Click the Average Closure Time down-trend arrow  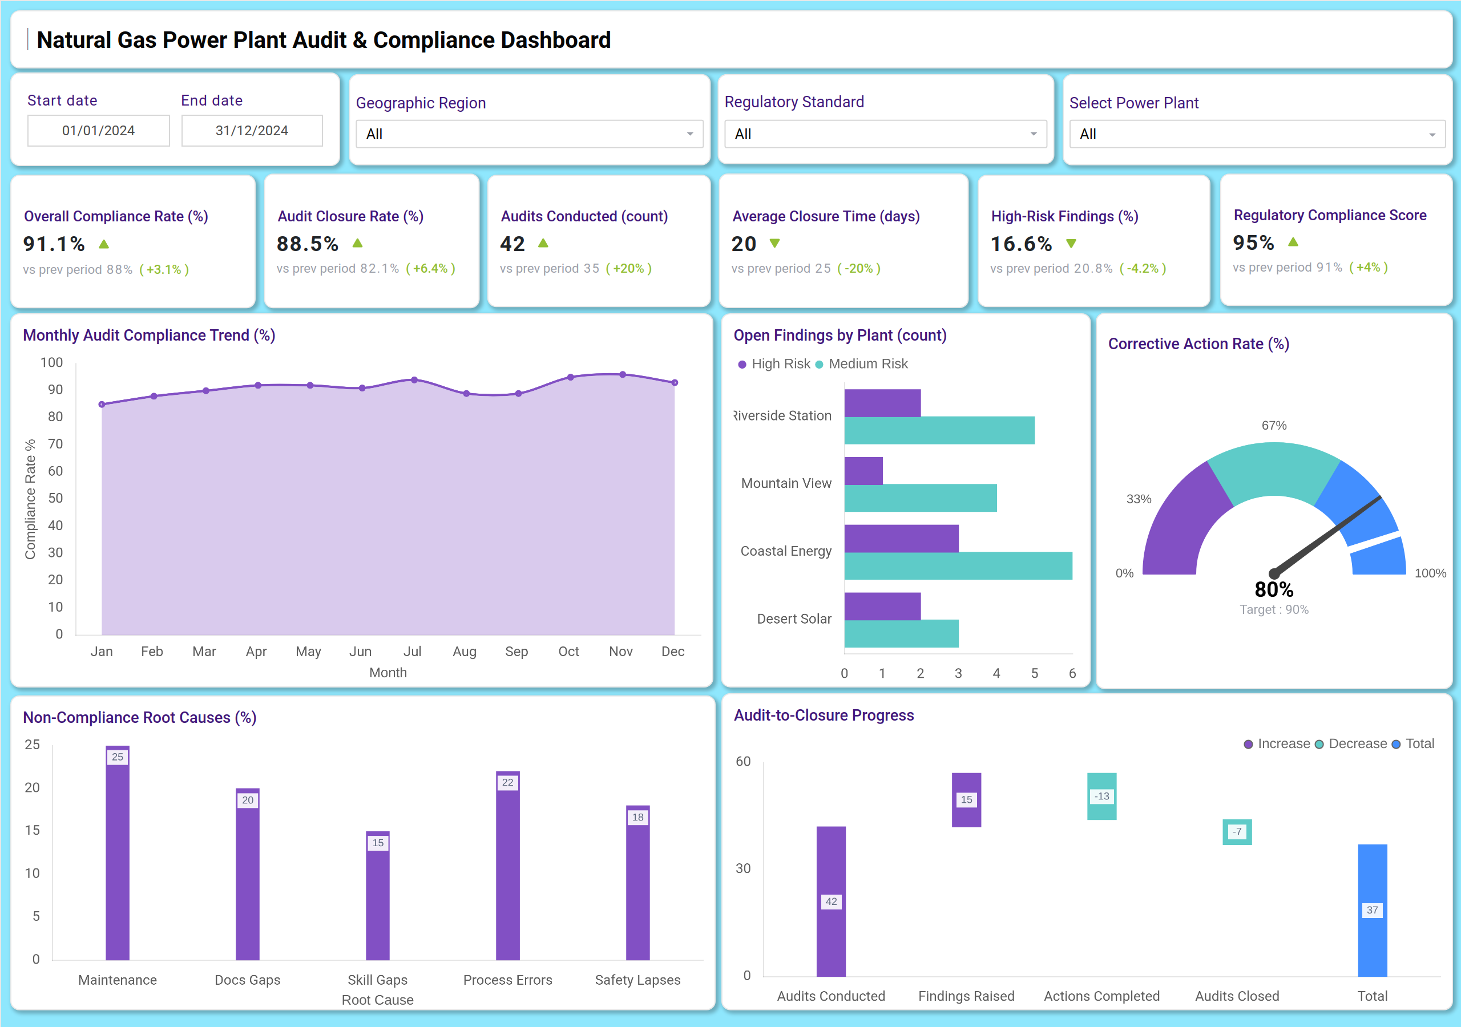pyautogui.click(x=774, y=243)
